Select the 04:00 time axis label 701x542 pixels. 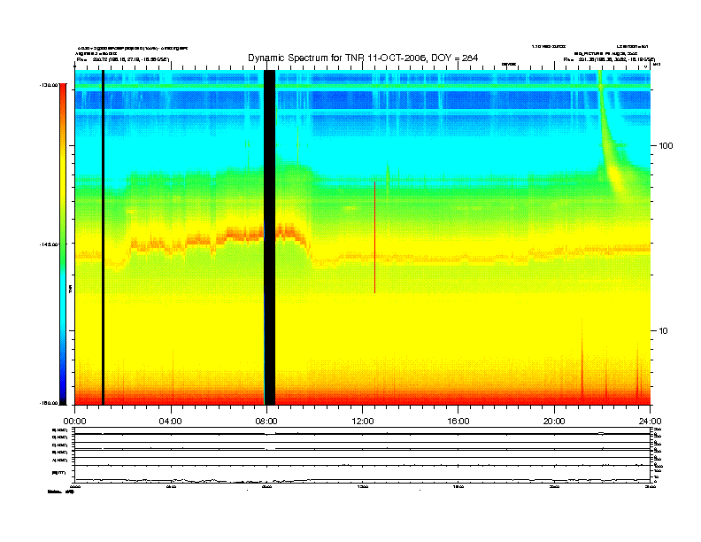[171, 422]
